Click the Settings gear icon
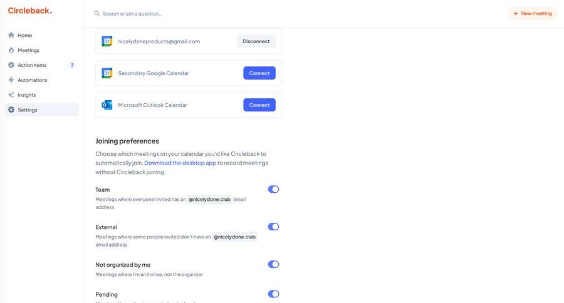 11,110
